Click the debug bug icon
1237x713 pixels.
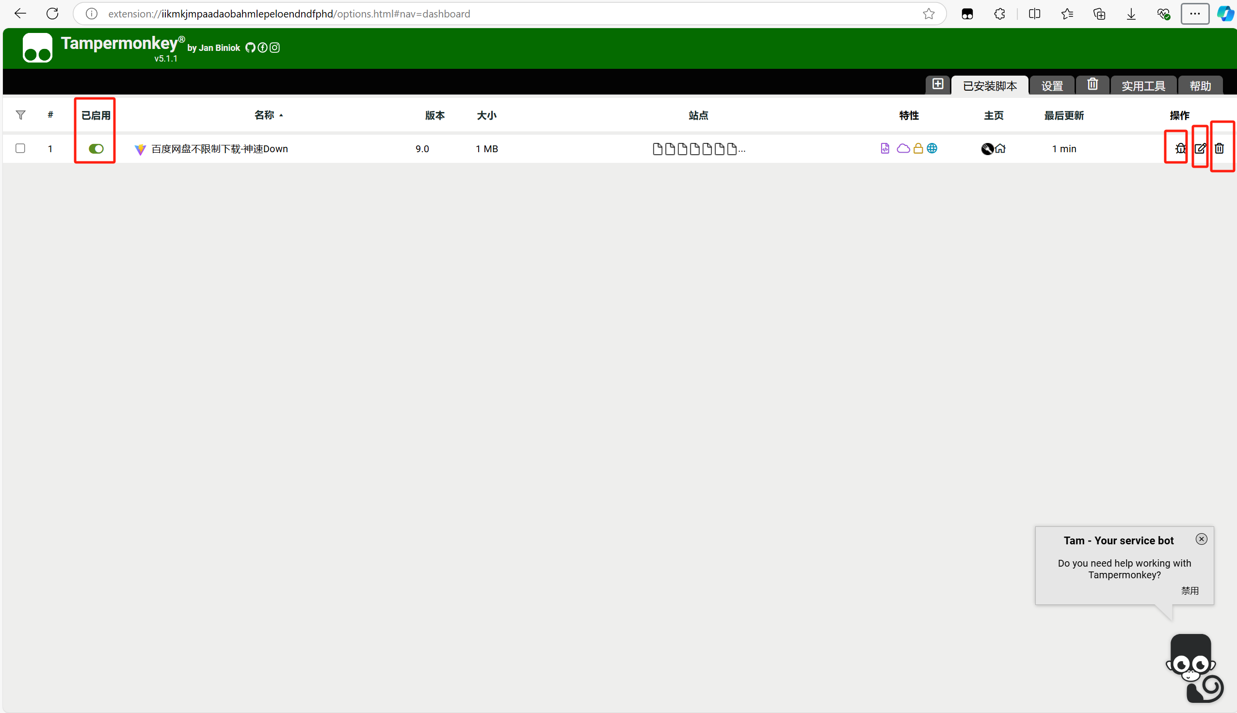pos(1180,148)
